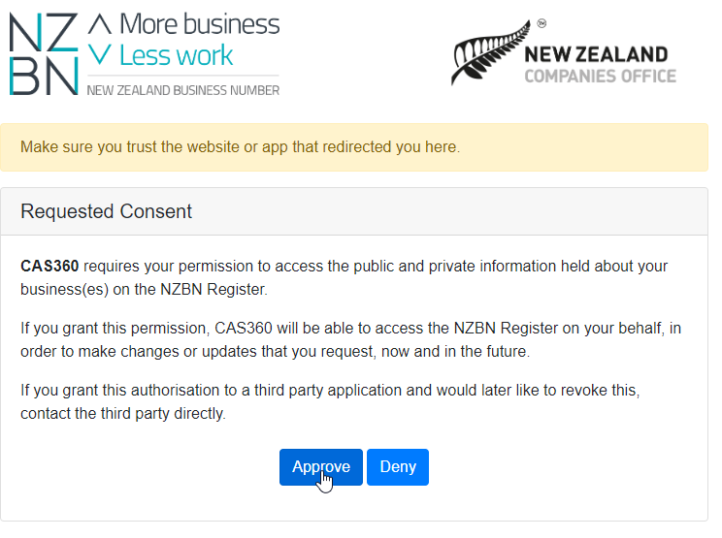Click the Requested Consent panel heading
This screenshot has width=722, height=538.
pyautogui.click(x=106, y=211)
